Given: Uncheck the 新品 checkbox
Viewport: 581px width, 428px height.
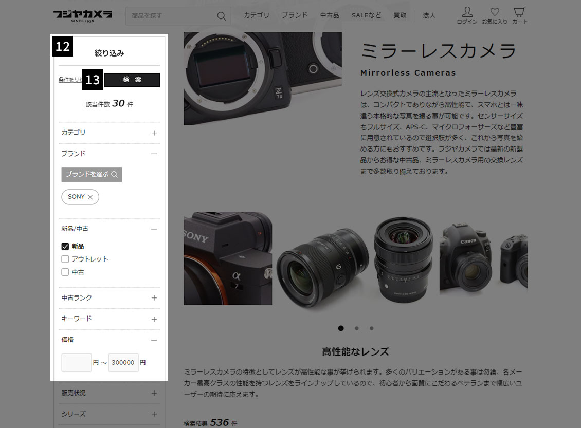Looking at the screenshot, I should (65, 246).
